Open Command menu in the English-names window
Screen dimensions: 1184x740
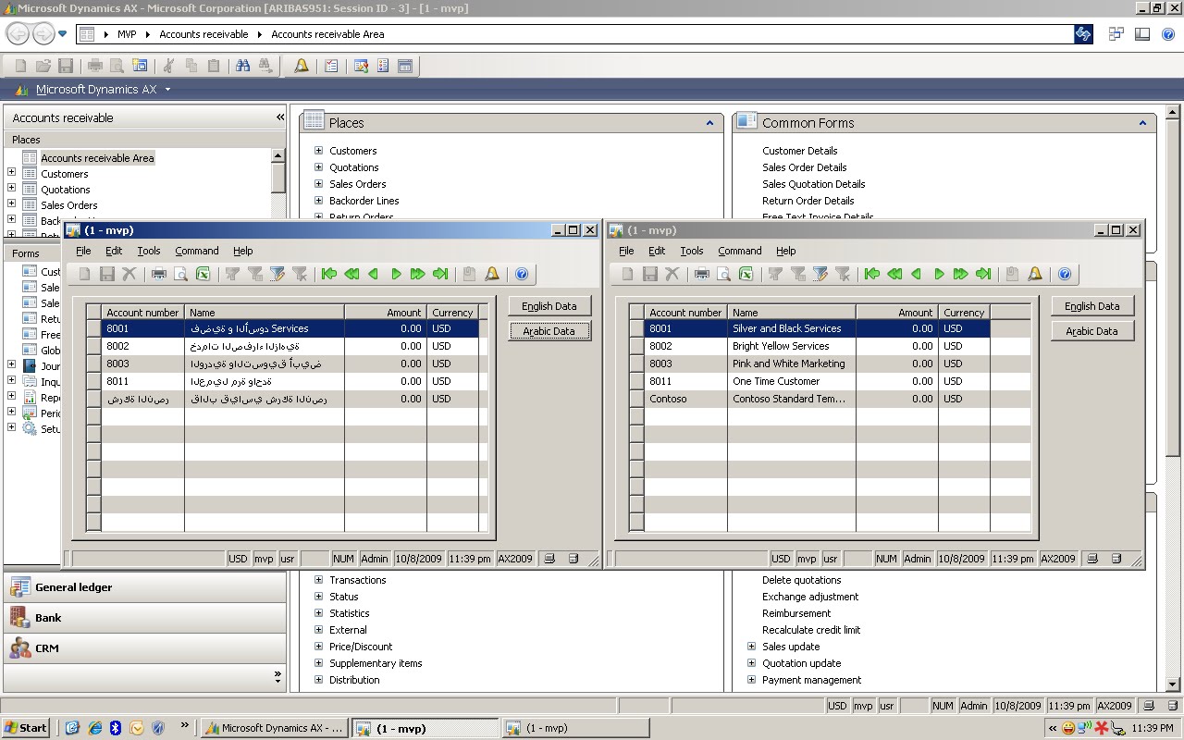[740, 251]
